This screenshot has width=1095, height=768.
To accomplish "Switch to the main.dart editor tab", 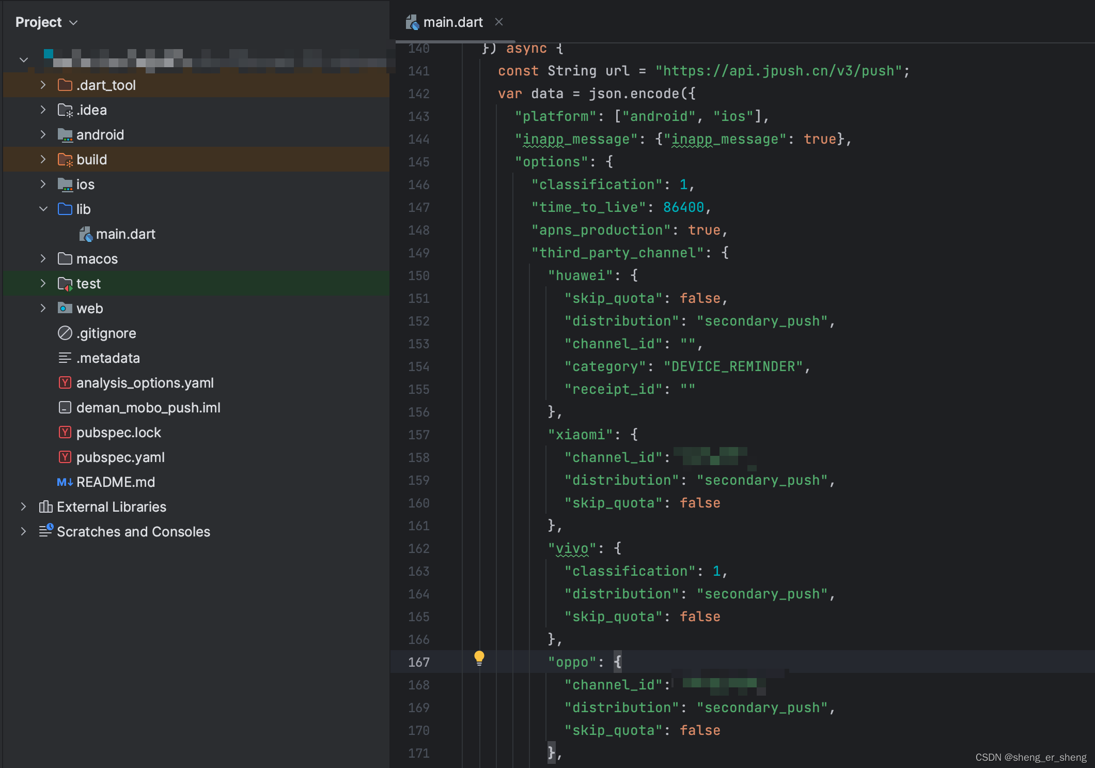I will point(452,22).
